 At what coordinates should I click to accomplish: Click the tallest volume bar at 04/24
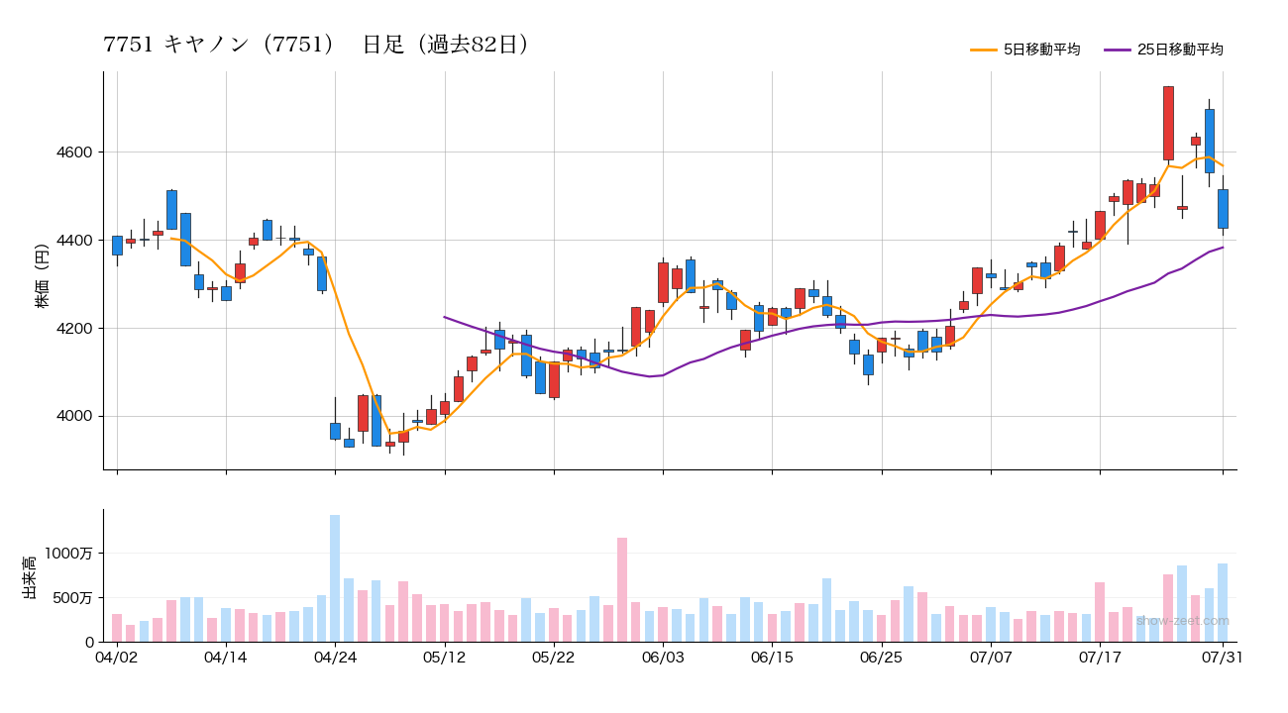click(x=335, y=578)
